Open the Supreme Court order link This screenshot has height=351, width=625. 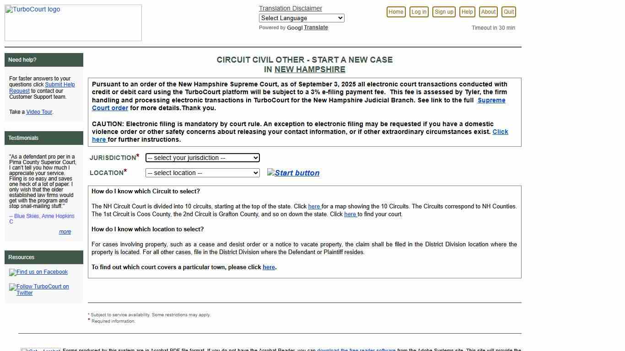pos(491,100)
